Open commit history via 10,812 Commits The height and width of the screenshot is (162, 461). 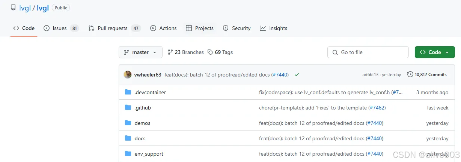tap(427, 75)
